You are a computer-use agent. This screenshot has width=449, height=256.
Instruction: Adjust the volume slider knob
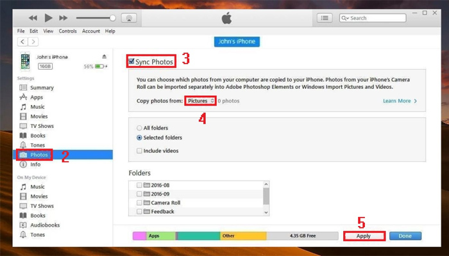(113, 18)
